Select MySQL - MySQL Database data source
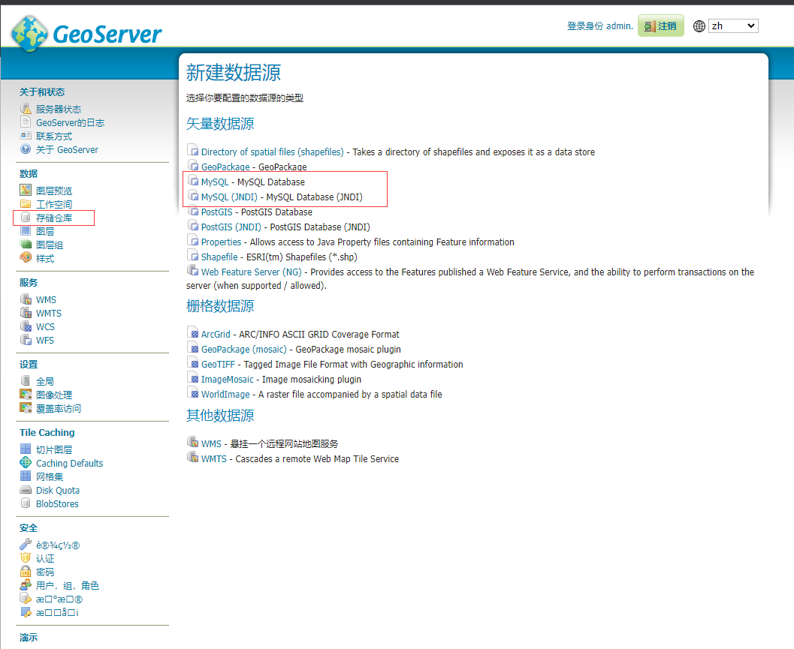Image resolution: width=794 pixels, height=649 pixels. [x=213, y=182]
